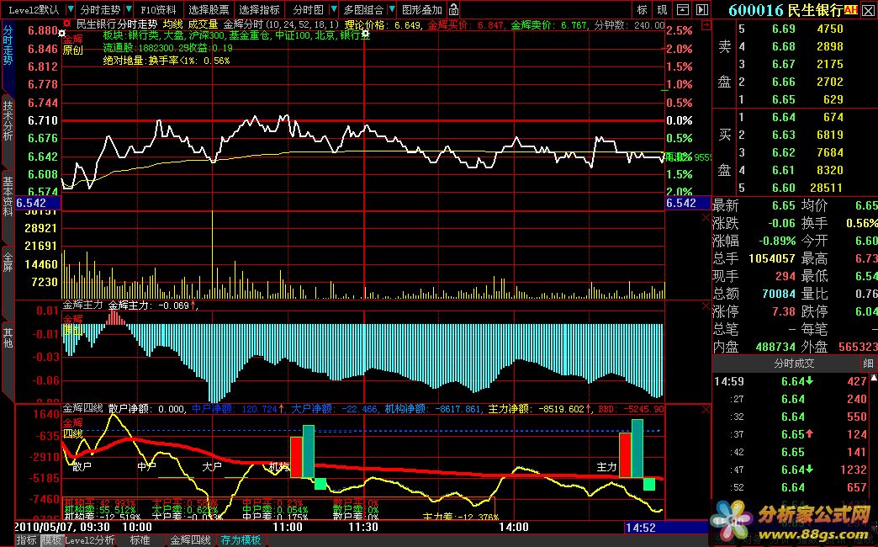This screenshot has width=878, height=547.
Task: Click the 11:30 label on time axis
Action: pyautogui.click(x=362, y=528)
